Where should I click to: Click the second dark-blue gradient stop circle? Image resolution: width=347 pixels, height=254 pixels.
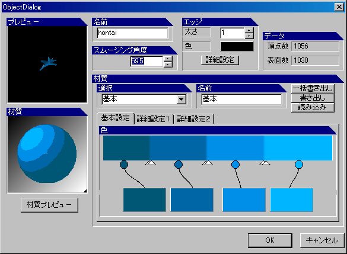(x=179, y=165)
